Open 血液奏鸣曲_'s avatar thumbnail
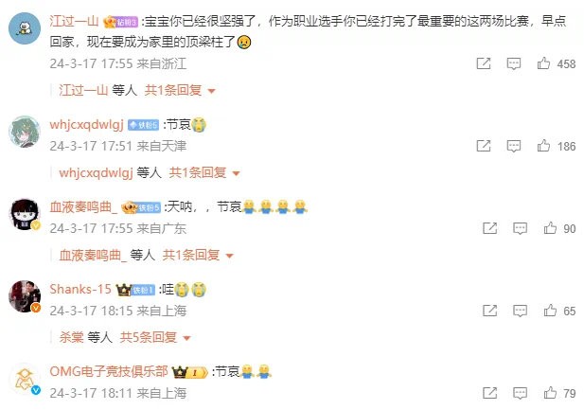 coord(25,214)
